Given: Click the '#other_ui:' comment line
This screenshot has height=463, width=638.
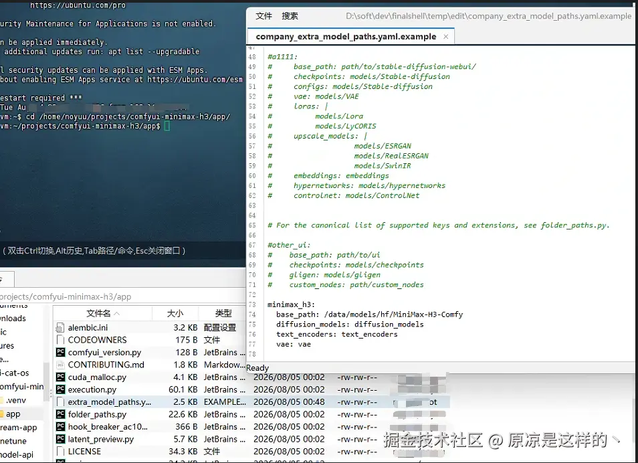Looking at the screenshot, I should (x=289, y=245).
